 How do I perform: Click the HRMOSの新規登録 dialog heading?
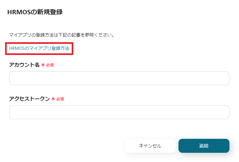point(35,12)
